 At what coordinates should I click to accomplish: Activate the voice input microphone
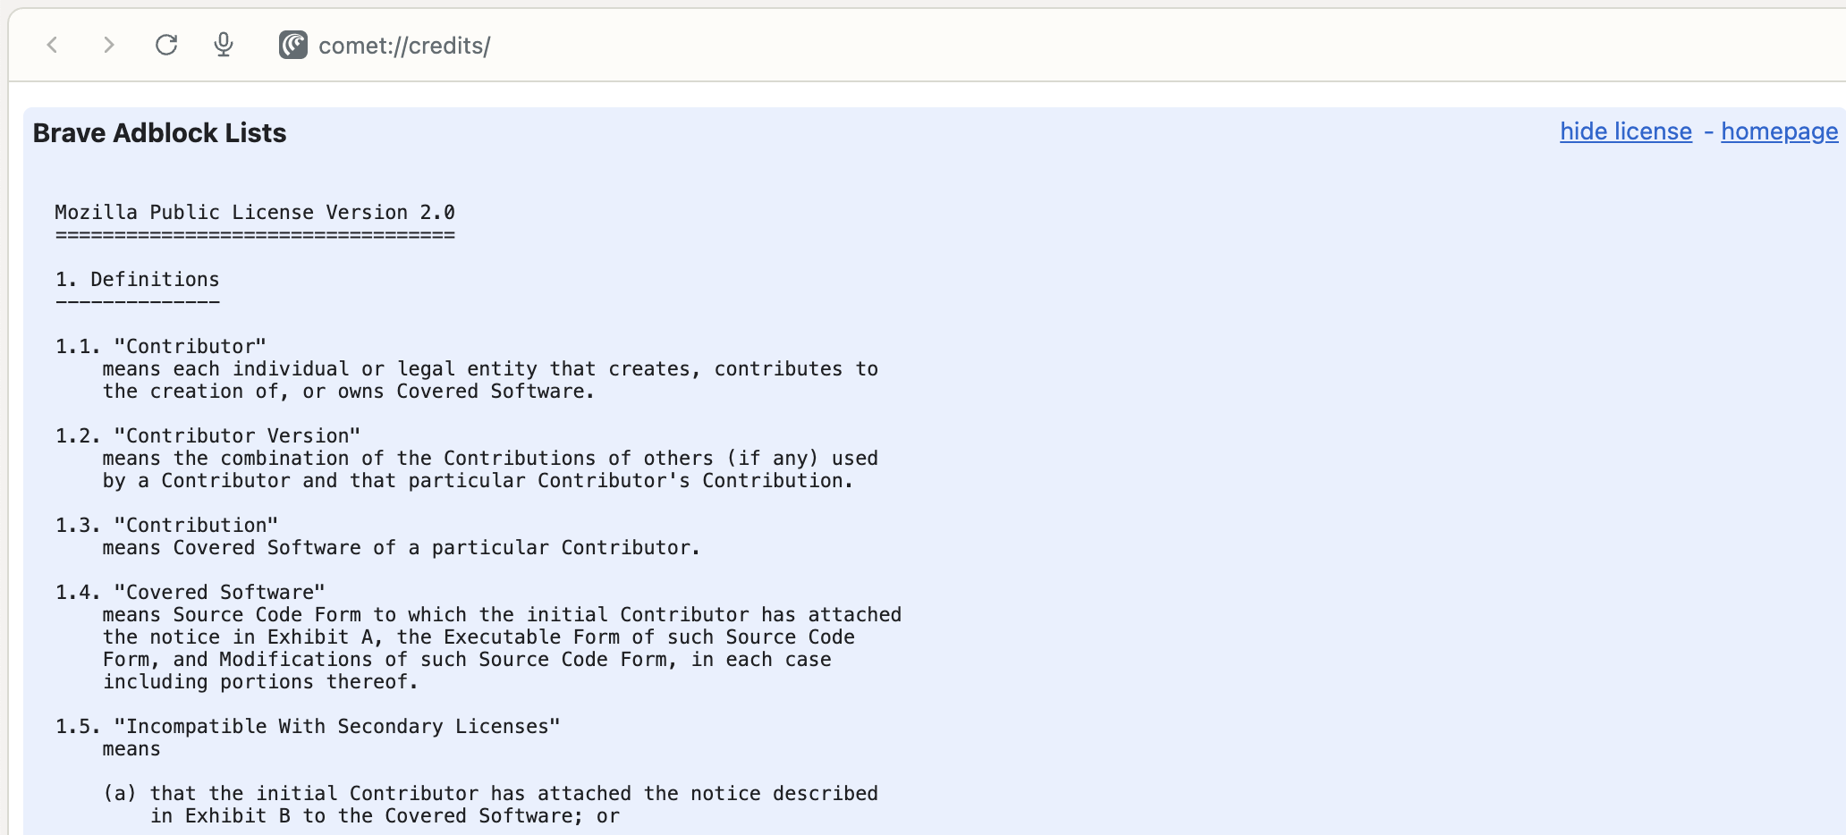223,45
